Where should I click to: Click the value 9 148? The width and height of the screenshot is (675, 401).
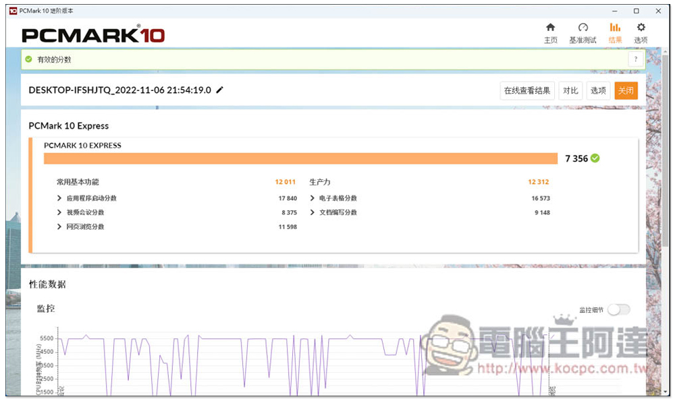coord(543,212)
